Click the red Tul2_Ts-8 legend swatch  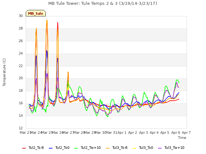(24, 148)
